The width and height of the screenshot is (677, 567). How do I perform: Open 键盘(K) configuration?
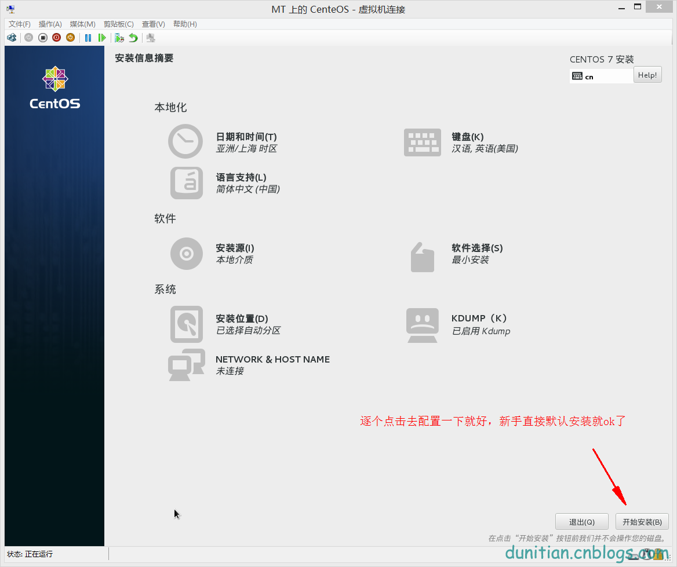pyautogui.click(x=468, y=137)
